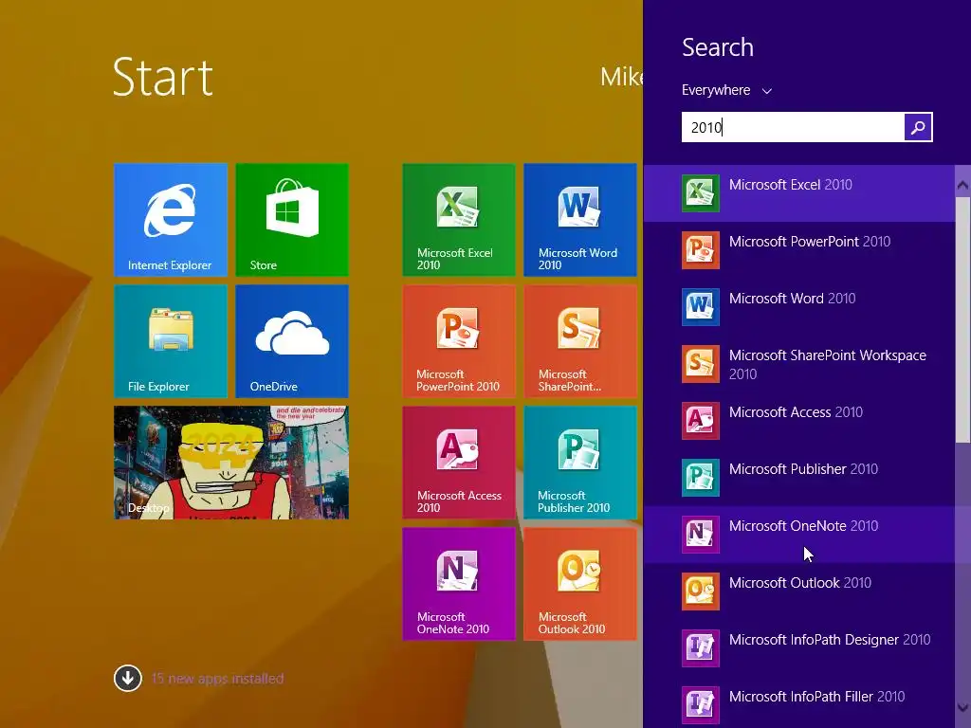
Task: Launch Microsoft Access 2010 tile
Action: click(459, 463)
